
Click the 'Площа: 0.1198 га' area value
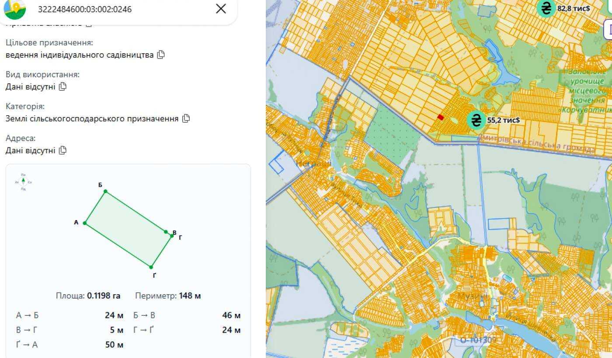point(88,296)
